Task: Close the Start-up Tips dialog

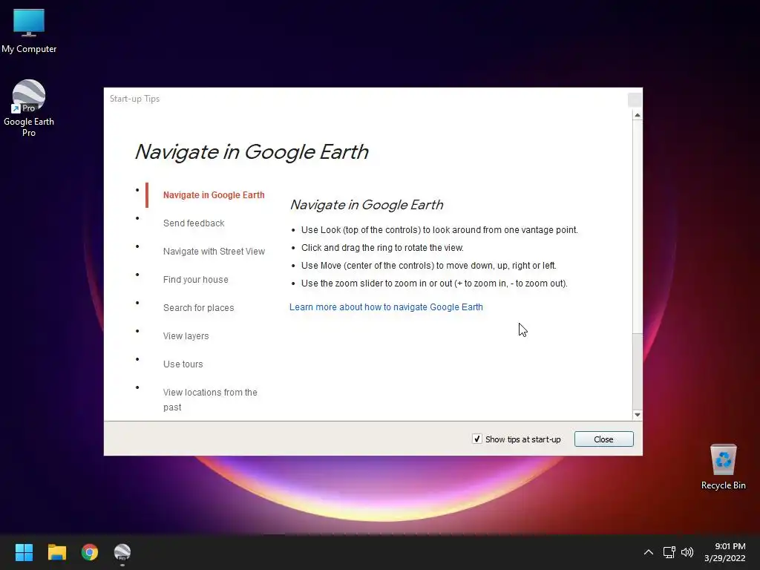Action: click(604, 439)
